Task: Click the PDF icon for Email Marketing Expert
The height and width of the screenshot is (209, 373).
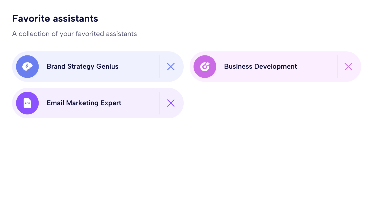Action: 27,103
